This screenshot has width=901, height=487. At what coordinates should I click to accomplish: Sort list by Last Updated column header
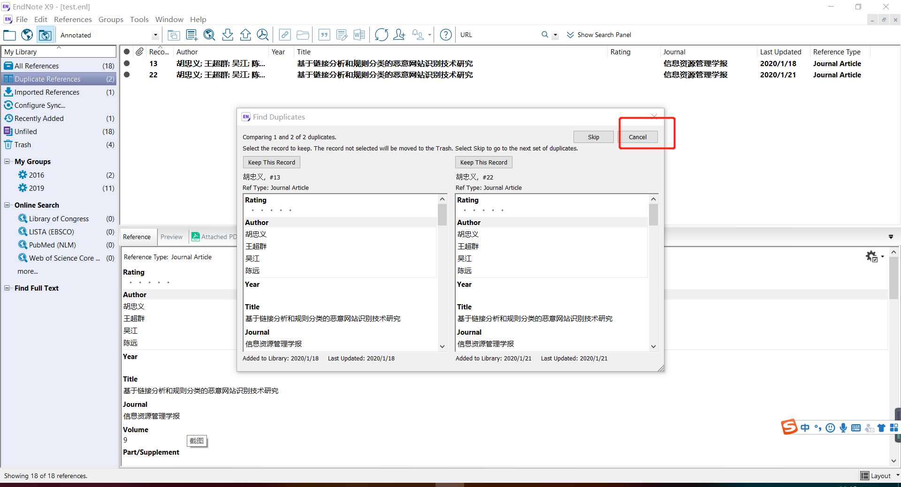coord(781,52)
